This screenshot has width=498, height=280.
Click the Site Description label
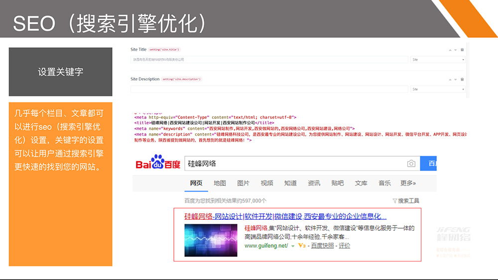[x=145, y=79]
